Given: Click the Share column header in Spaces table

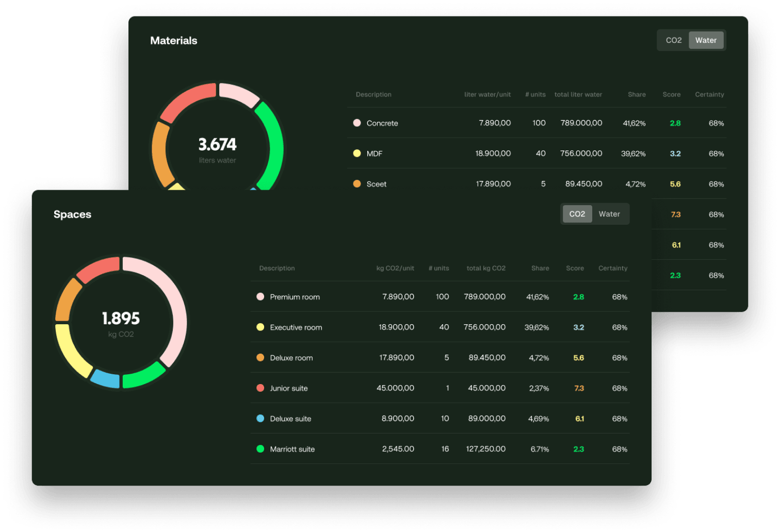Looking at the screenshot, I should point(540,268).
